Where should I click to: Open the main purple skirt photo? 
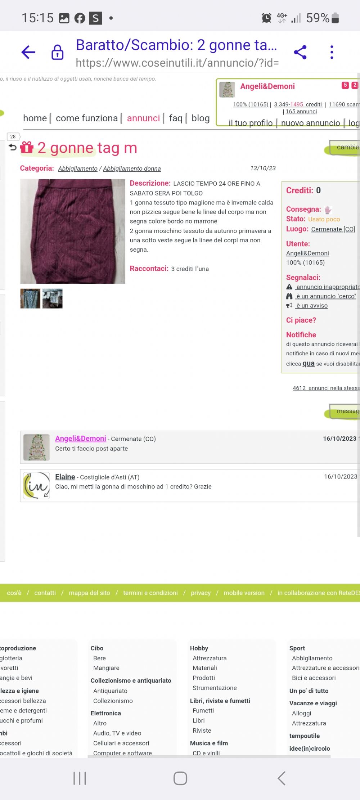[73, 231]
